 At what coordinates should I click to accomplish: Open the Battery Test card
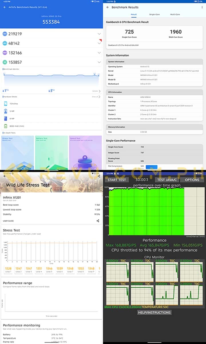pos(51,152)
